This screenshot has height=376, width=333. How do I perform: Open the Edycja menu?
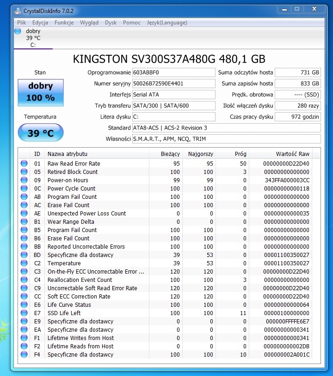click(40, 23)
